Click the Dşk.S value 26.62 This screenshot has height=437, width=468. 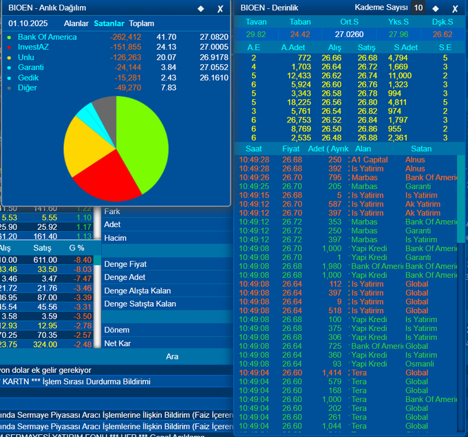(x=443, y=34)
